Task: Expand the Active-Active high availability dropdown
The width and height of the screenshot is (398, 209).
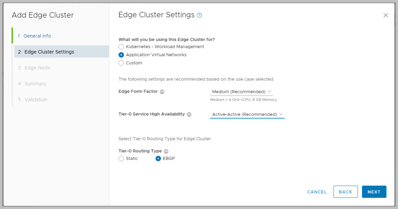Action: (247, 114)
